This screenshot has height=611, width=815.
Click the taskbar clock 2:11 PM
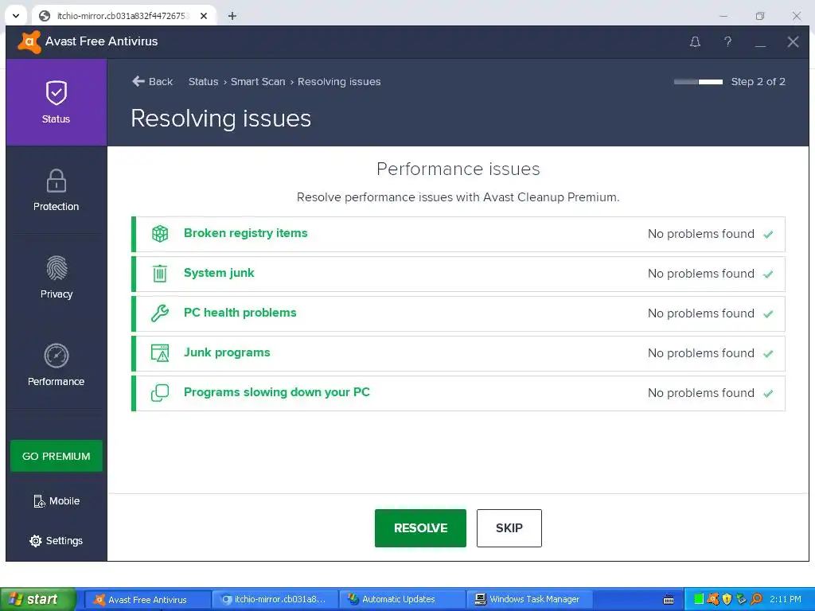click(786, 599)
